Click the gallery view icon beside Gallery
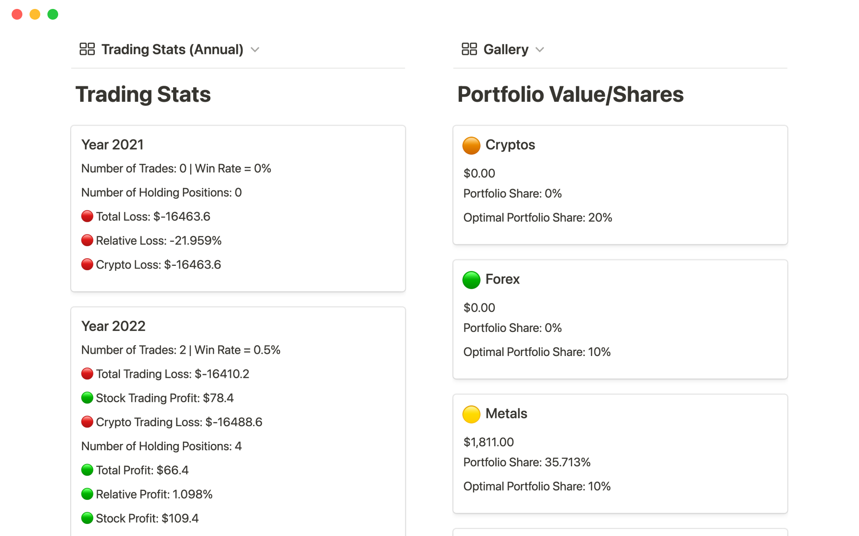The height and width of the screenshot is (536, 859). pyautogui.click(x=469, y=49)
